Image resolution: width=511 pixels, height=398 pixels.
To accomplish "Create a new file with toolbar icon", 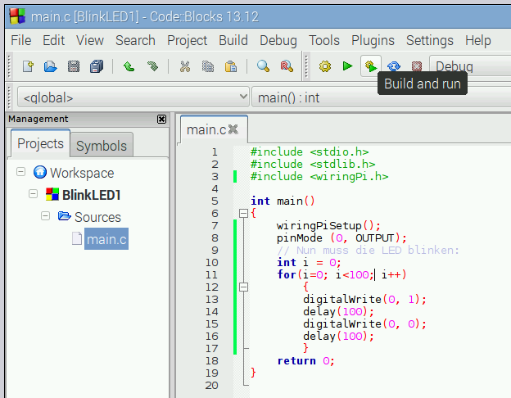I will coord(28,66).
